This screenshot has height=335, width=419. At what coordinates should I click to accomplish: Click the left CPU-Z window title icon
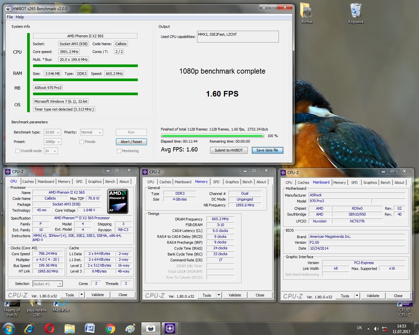pyautogui.click(x=8, y=171)
